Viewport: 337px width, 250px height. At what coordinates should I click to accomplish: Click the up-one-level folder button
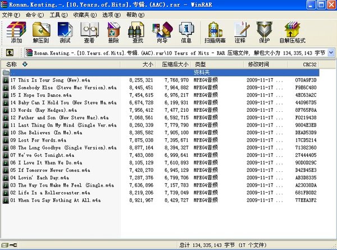click(x=10, y=53)
